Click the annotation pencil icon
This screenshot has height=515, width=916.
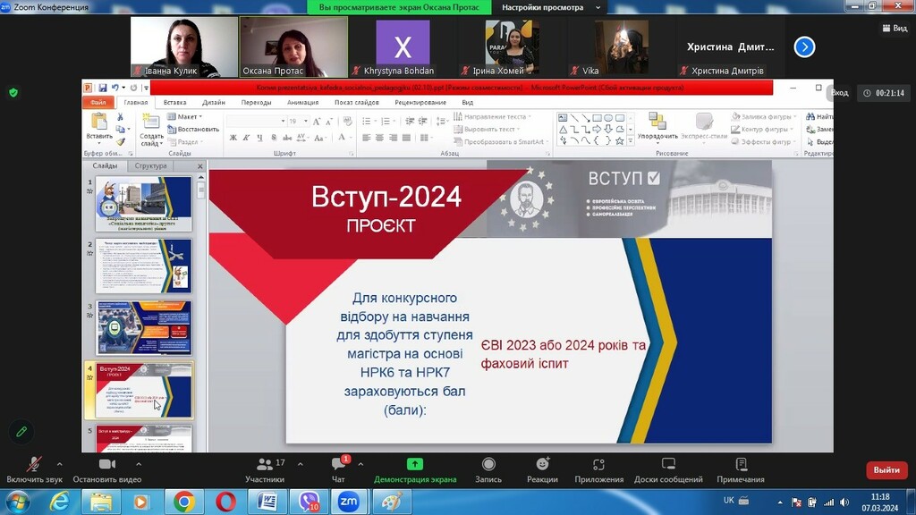click(21, 432)
